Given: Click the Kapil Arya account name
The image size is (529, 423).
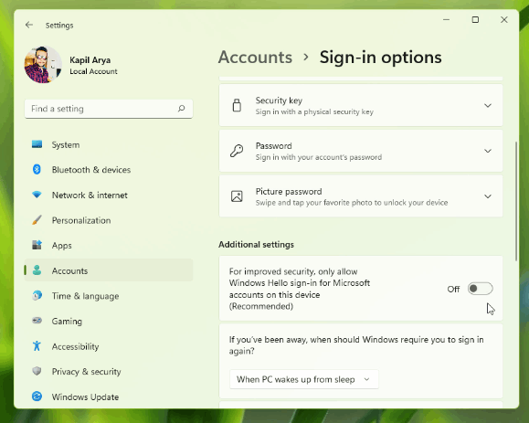Looking at the screenshot, I should pyautogui.click(x=90, y=60).
